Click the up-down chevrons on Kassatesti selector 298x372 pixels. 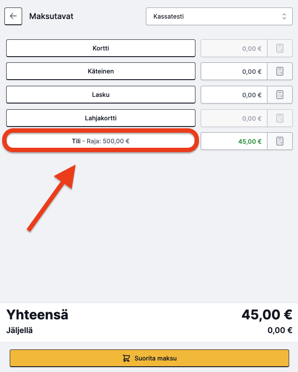(x=284, y=16)
